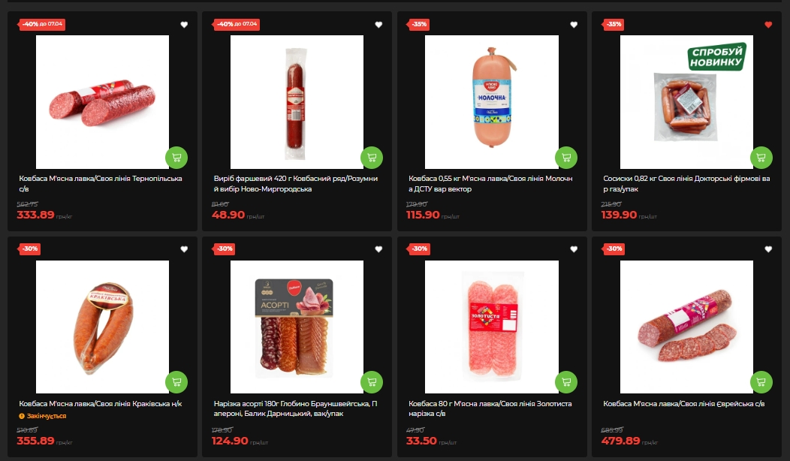Open Сосиски Докторські фірмові title link
790x461 pixels.
coord(686,183)
